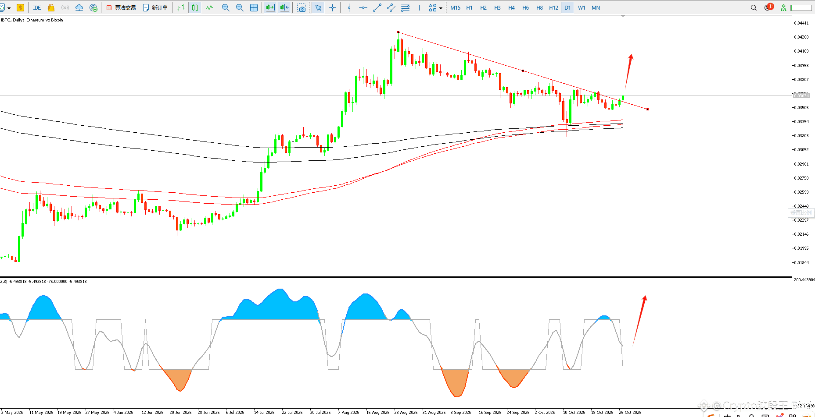The width and height of the screenshot is (815, 417).
Task: Click the 0.04260 price level label
Action: [801, 37]
